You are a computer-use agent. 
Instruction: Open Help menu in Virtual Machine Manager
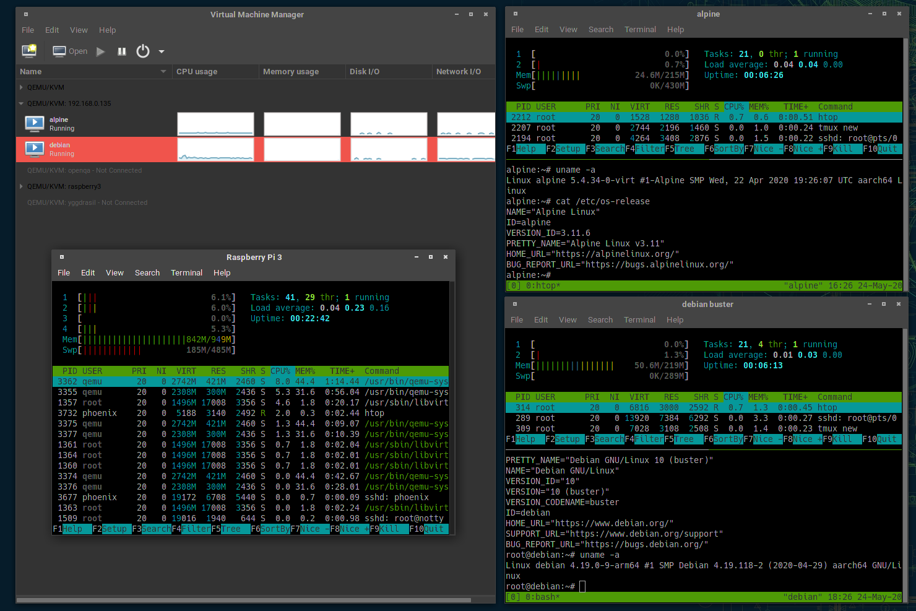108,30
